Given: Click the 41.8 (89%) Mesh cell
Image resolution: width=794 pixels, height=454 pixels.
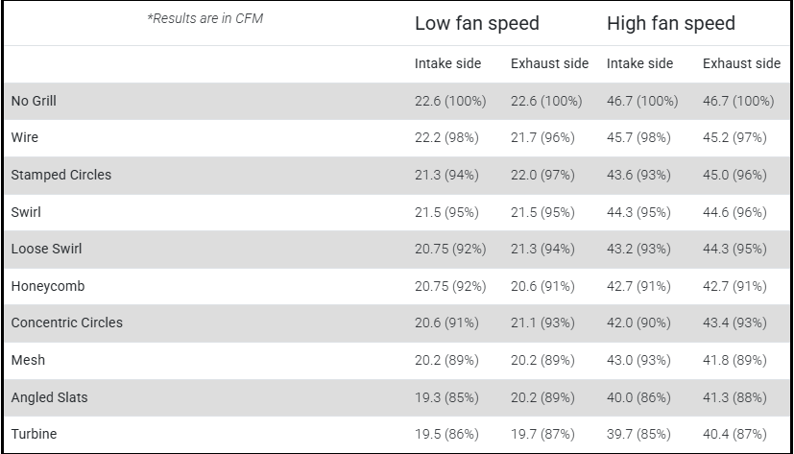Looking at the screenshot, I should pyautogui.click(x=734, y=360).
